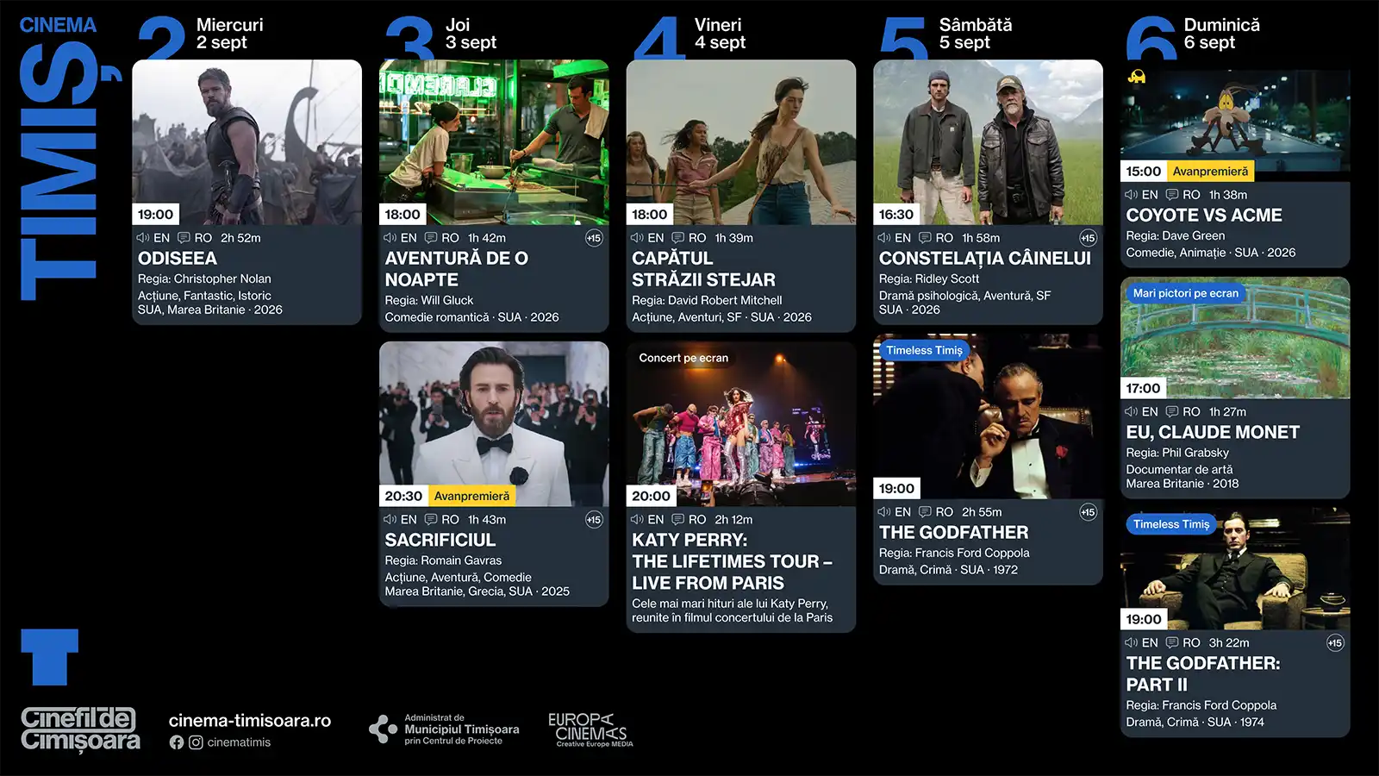Screen dimensions: 1379x776
Task: Click the subtitle icon on Eu, Claude Monet
Action: (x=1172, y=412)
